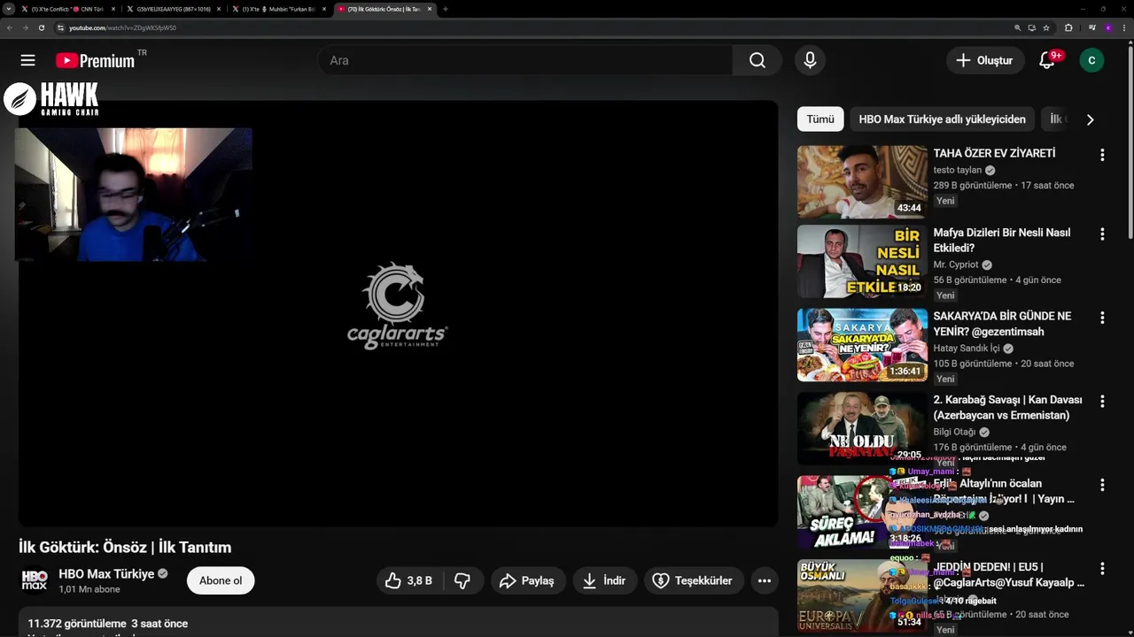Open the Mr. Cypriot channel name
The width and height of the screenshot is (1134, 637).
coord(956,265)
